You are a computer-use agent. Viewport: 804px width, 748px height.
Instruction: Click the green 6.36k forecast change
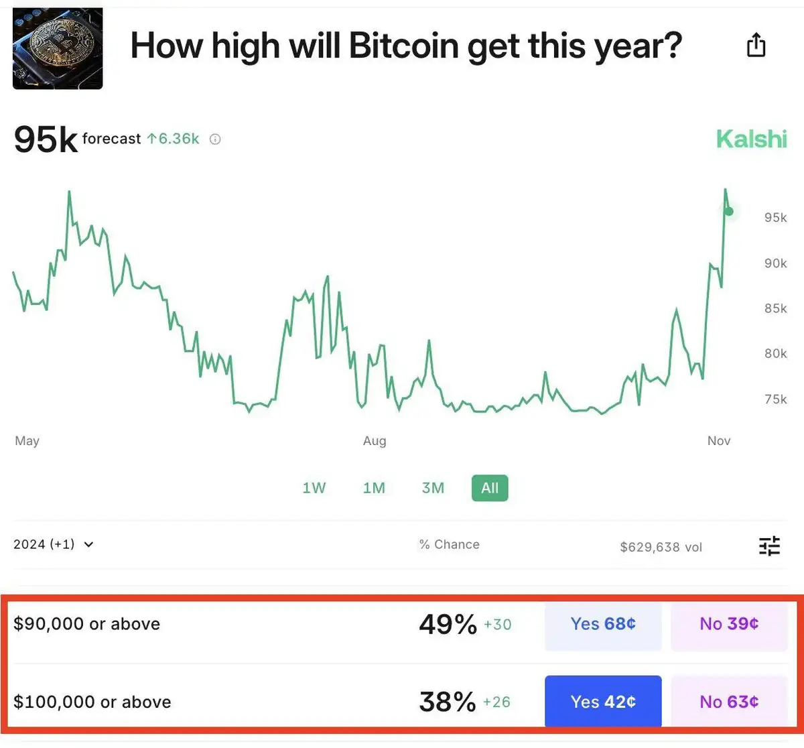click(x=174, y=139)
